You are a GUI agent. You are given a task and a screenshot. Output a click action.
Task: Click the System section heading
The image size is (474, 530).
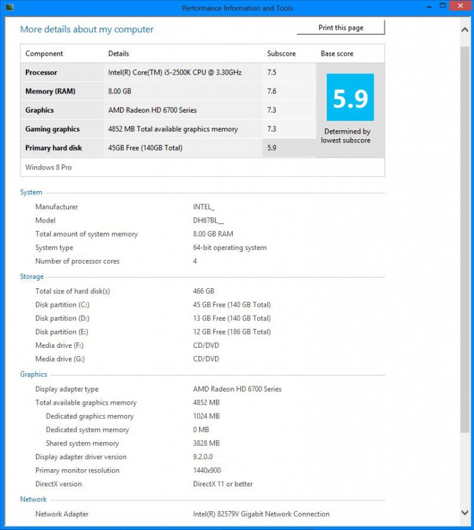[x=31, y=192]
